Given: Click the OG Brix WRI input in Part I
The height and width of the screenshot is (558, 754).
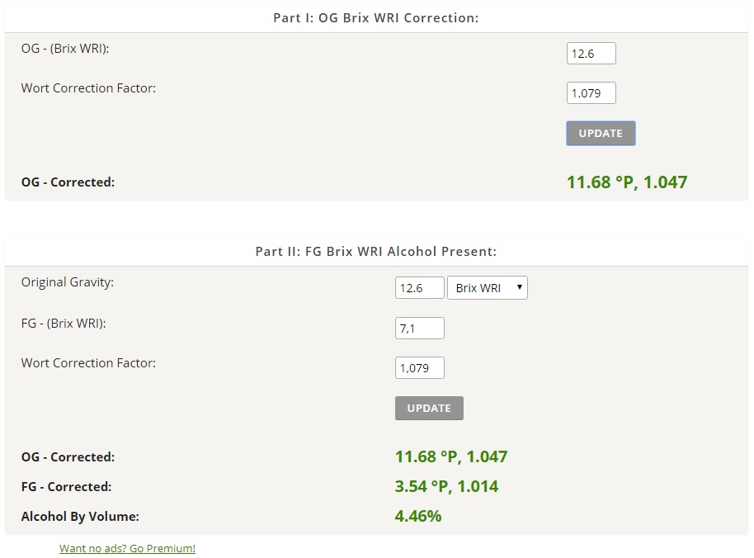Looking at the screenshot, I should (591, 54).
